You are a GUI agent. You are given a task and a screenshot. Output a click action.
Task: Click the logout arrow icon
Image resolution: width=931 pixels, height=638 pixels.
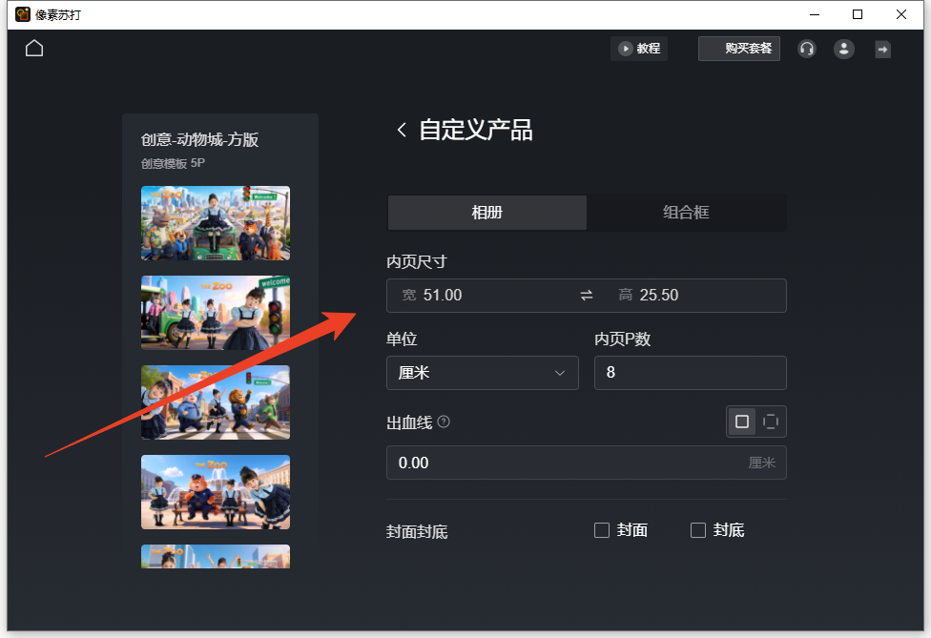click(883, 50)
